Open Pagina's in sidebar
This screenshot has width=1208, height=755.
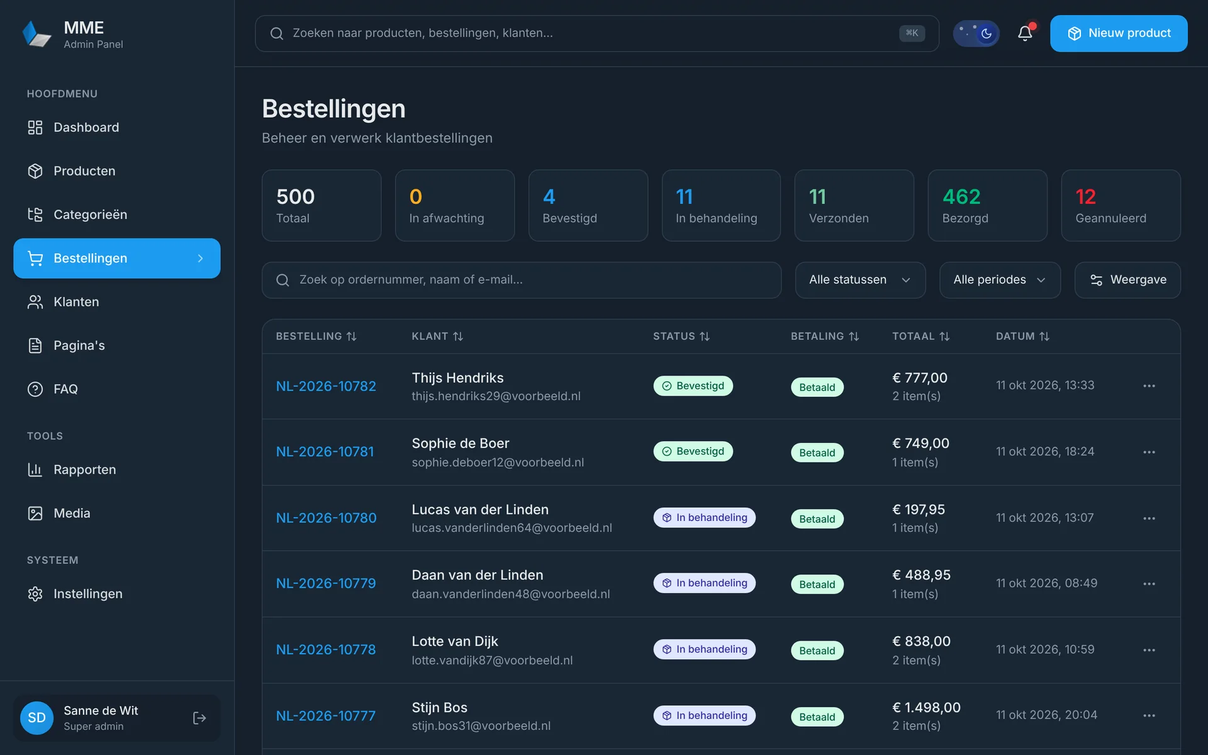[117, 345]
